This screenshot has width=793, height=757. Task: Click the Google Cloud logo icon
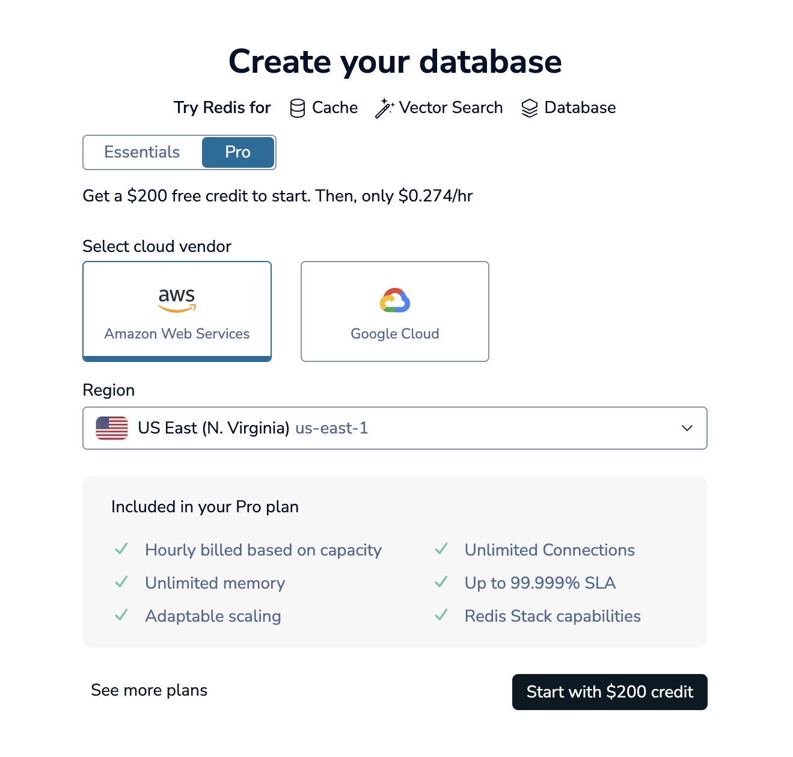coord(394,300)
